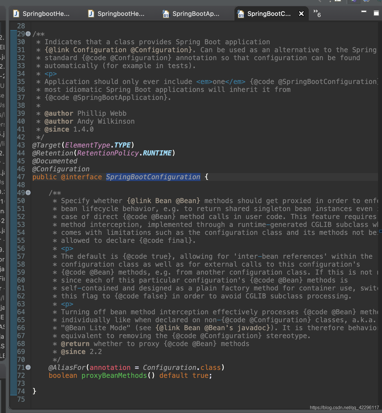Click the @interface keyword
The height and width of the screenshot is (413, 382).
[x=81, y=177]
